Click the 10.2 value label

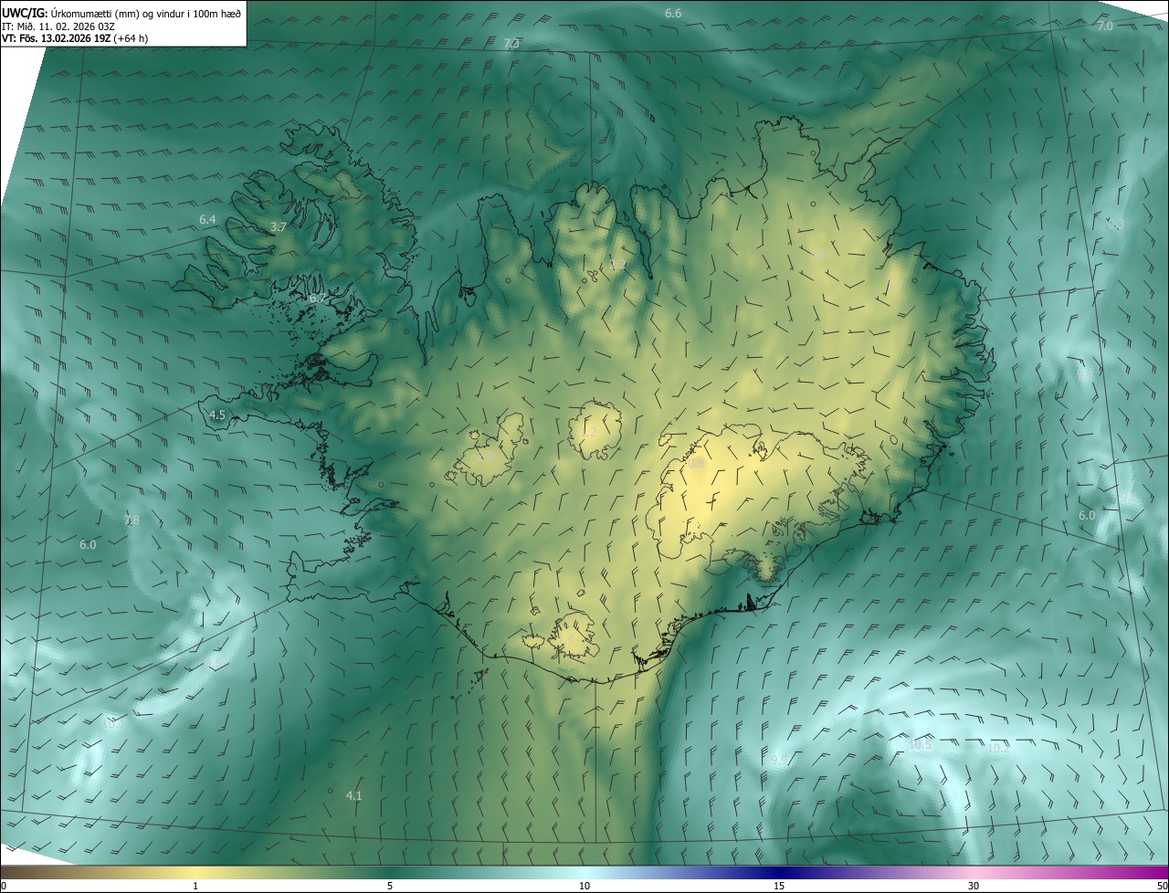tap(998, 748)
